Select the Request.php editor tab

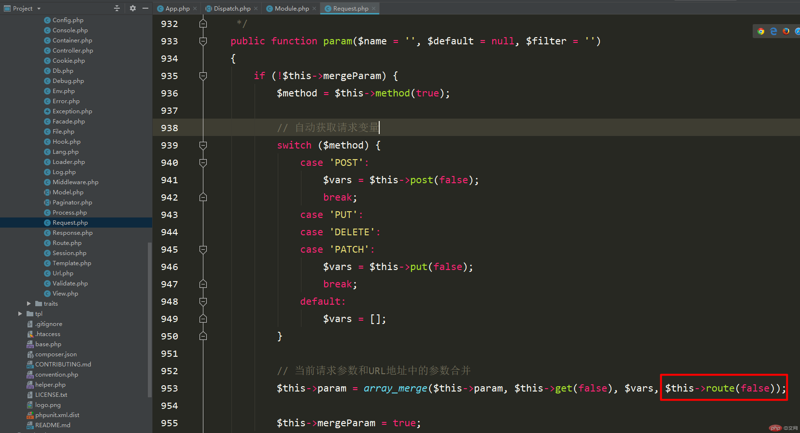click(350, 8)
